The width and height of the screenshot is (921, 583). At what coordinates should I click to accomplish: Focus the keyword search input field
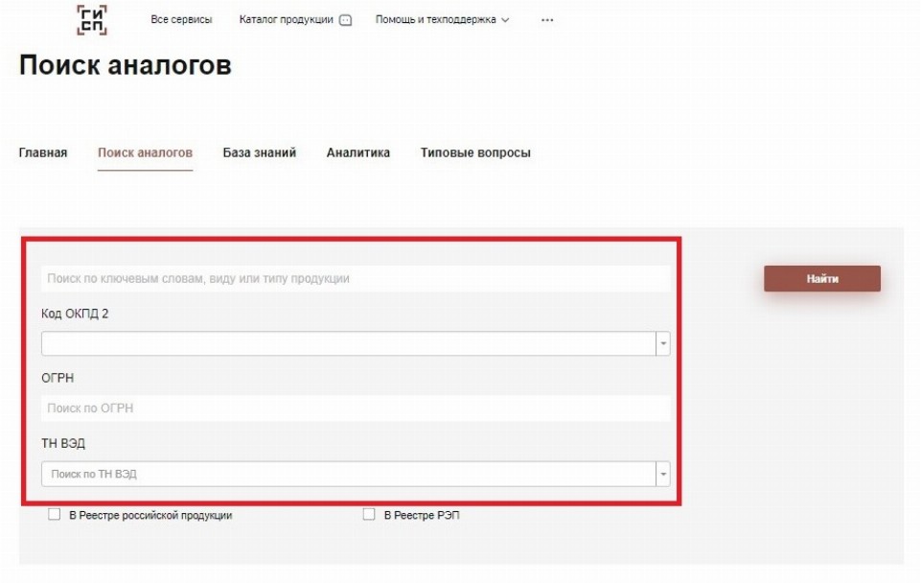click(355, 279)
